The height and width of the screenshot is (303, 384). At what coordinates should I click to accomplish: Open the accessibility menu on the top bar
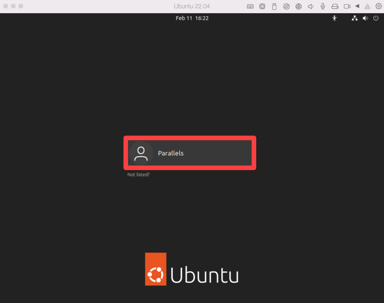coord(334,18)
